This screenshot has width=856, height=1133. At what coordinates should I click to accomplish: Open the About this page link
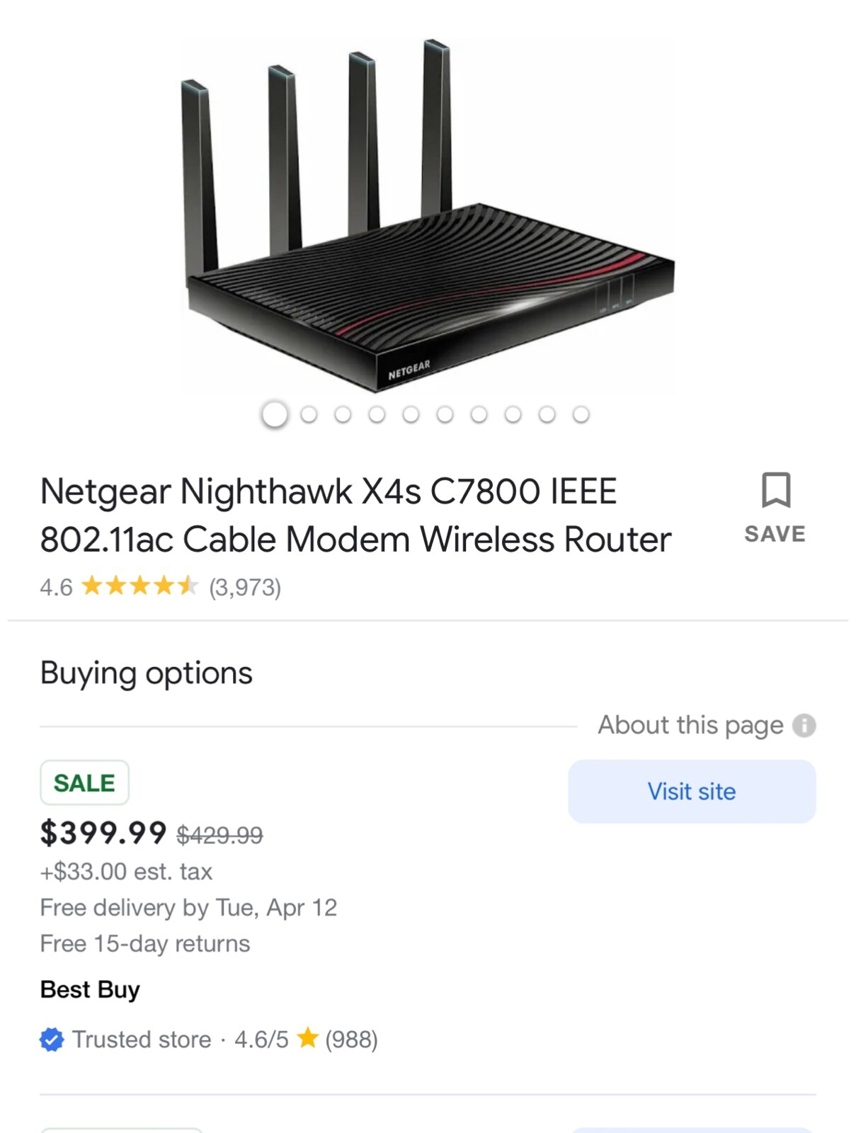click(690, 725)
